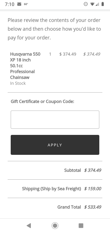This screenshot has height=233, width=110.
Task: Tap the In Stock status text
Action: [x=18, y=83]
